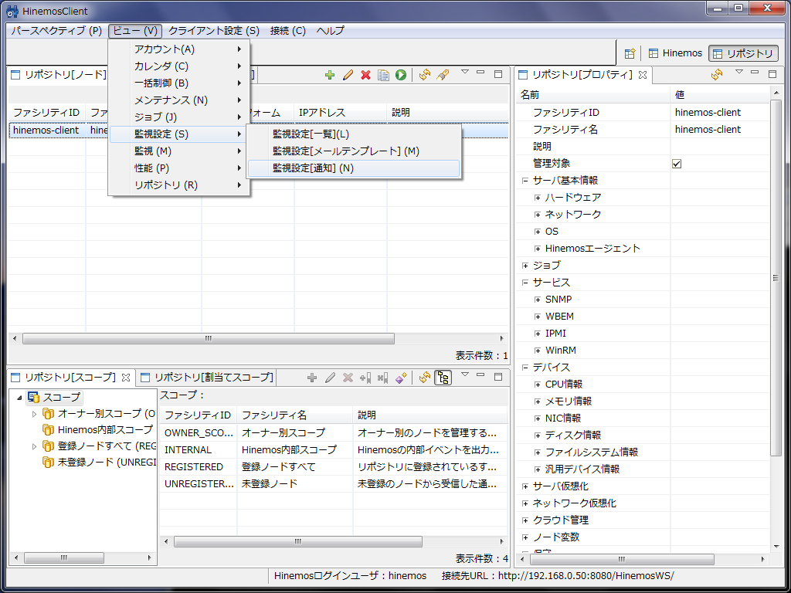Expand the クラウド管理 property group
Viewport: 791px width, 593px height.
[525, 520]
